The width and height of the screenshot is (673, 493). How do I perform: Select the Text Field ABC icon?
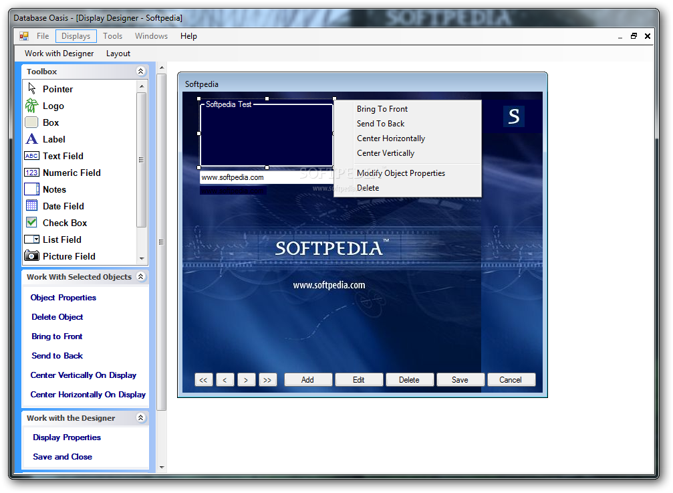[x=32, y=156]
